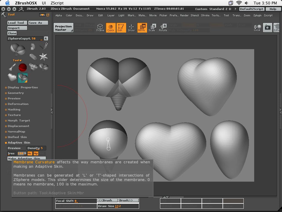Select the red sphere tool thumbnail
Viewport: 282px width, 212px height.
tap(23, 67)
